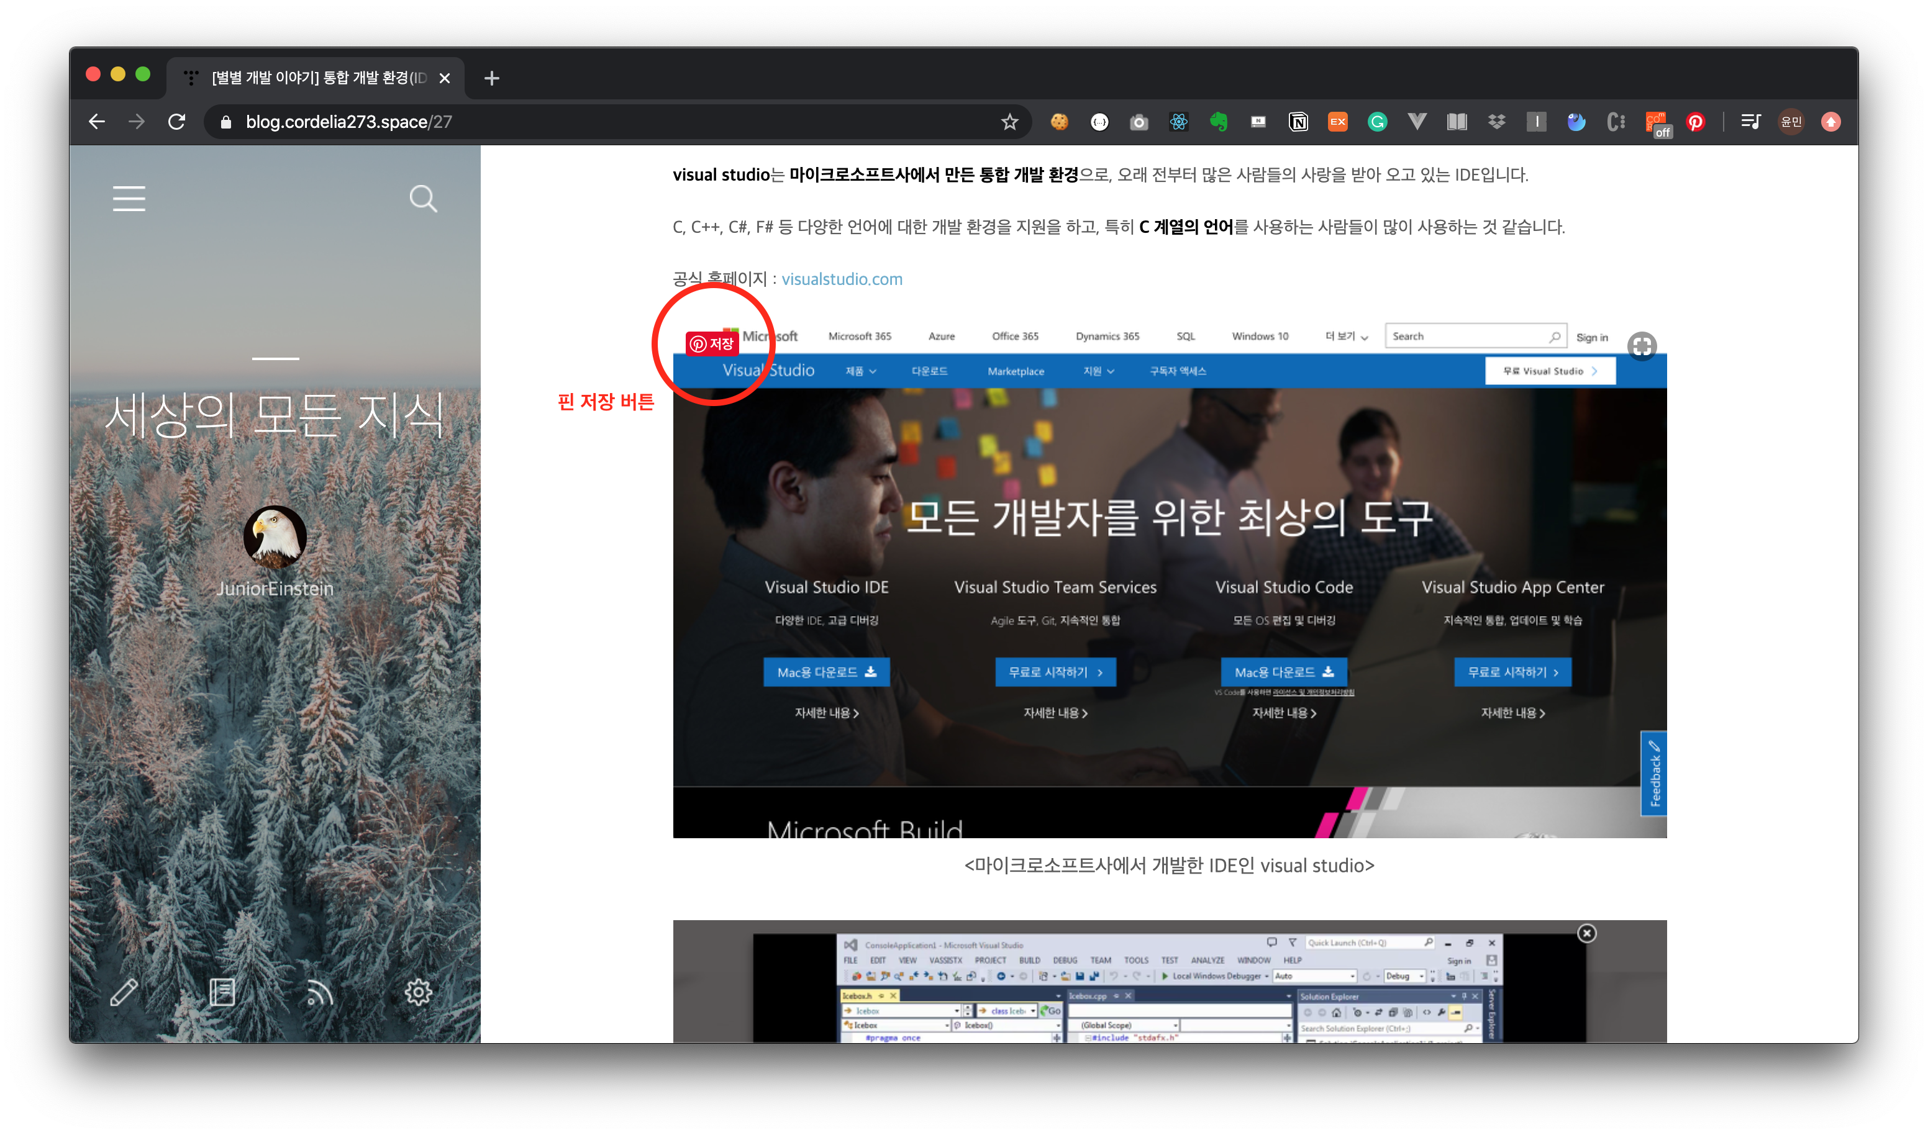Open blog settings gear in sidebar

(418, 992)
